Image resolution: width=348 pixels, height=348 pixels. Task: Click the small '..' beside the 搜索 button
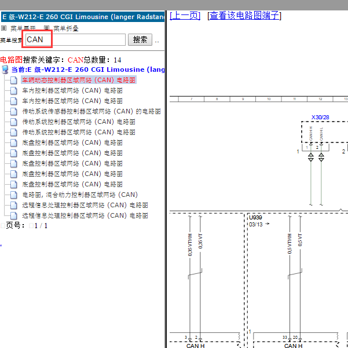pyautogui.click(x=157, y=42)
